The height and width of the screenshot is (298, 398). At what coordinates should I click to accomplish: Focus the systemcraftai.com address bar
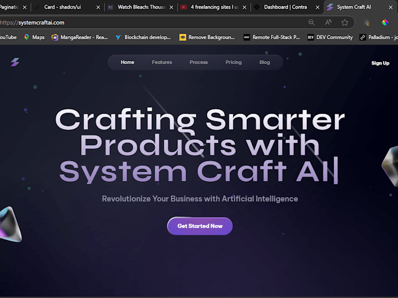pos(152,22)
